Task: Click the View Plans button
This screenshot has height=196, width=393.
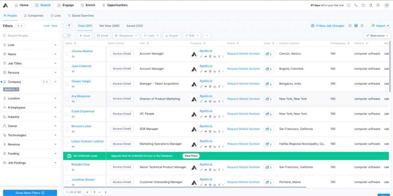Action: 191,156
